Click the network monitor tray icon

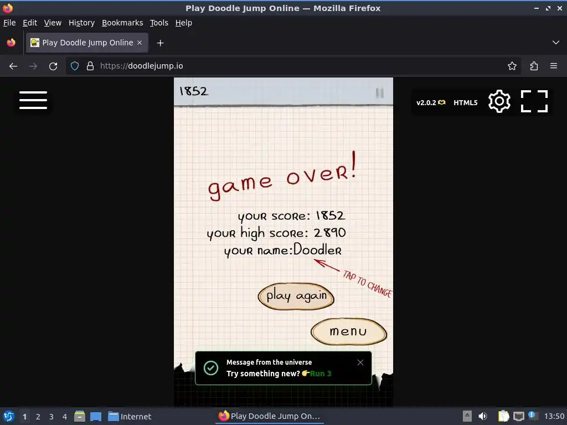(518, 416)
